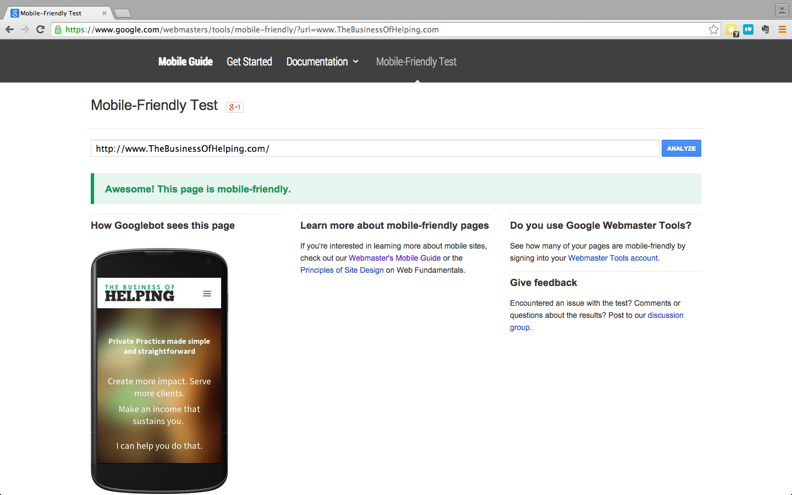792x495 pixels.
Task: Click 'How Googlebot sees this page' heading
Action: point(163,226)
